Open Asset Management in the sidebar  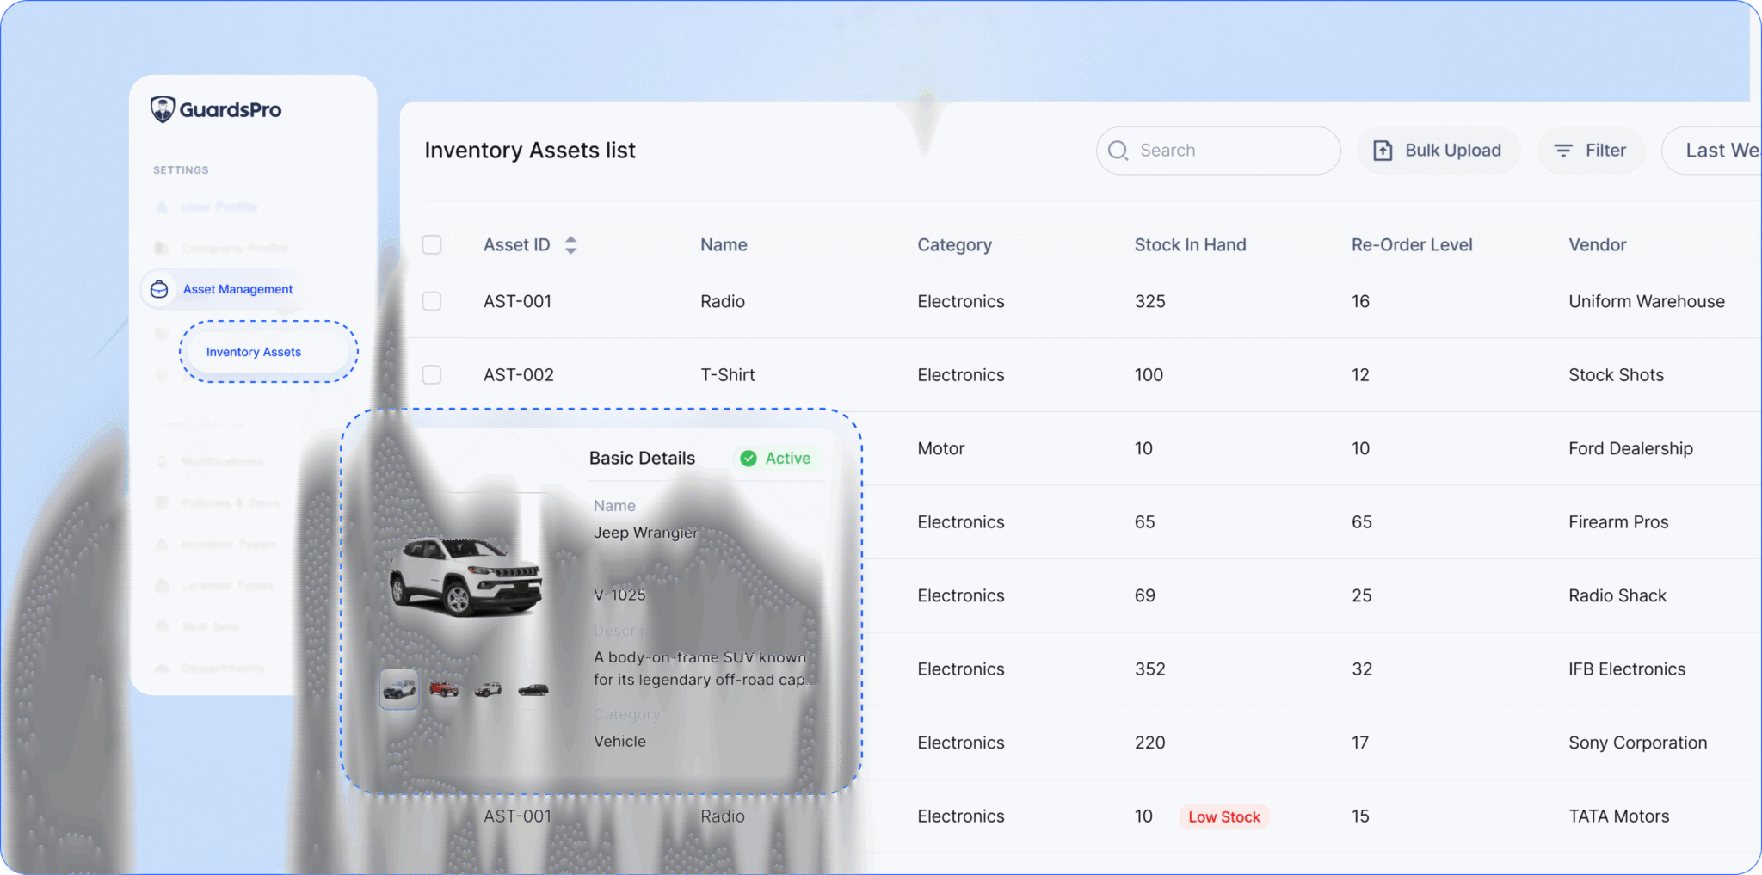[x=237, y=289]
